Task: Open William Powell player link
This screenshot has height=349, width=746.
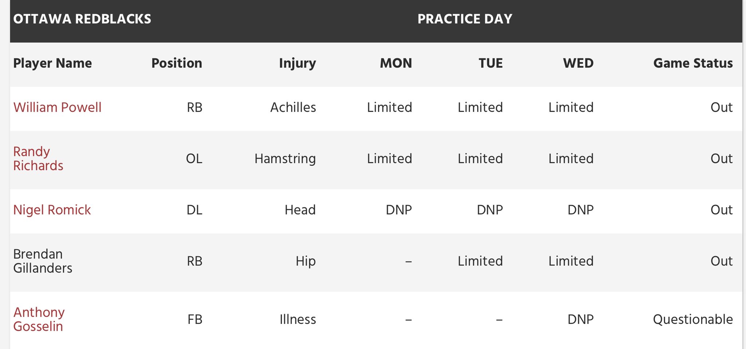Action: (57, 107)
